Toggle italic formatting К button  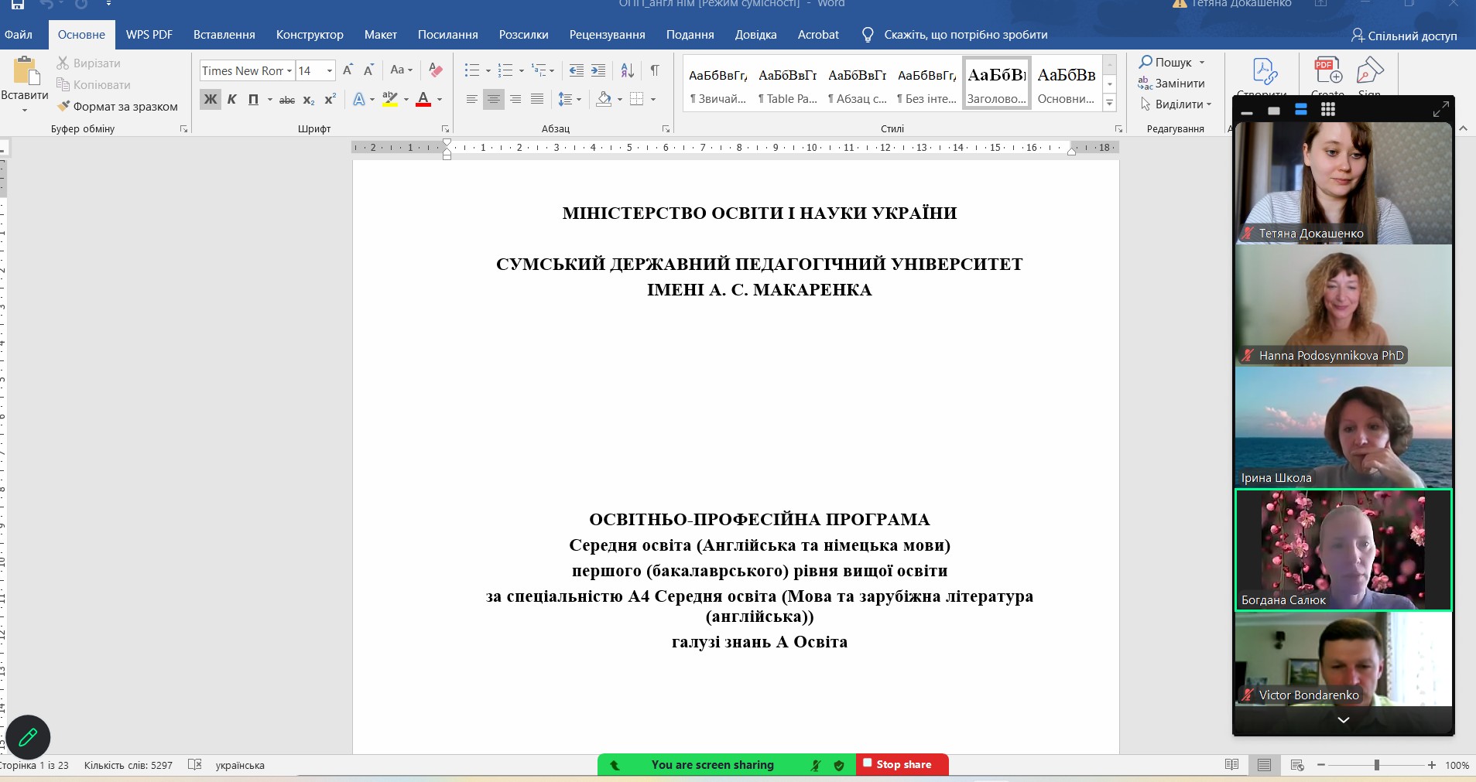pyautogui.click(x=231, y=99)
